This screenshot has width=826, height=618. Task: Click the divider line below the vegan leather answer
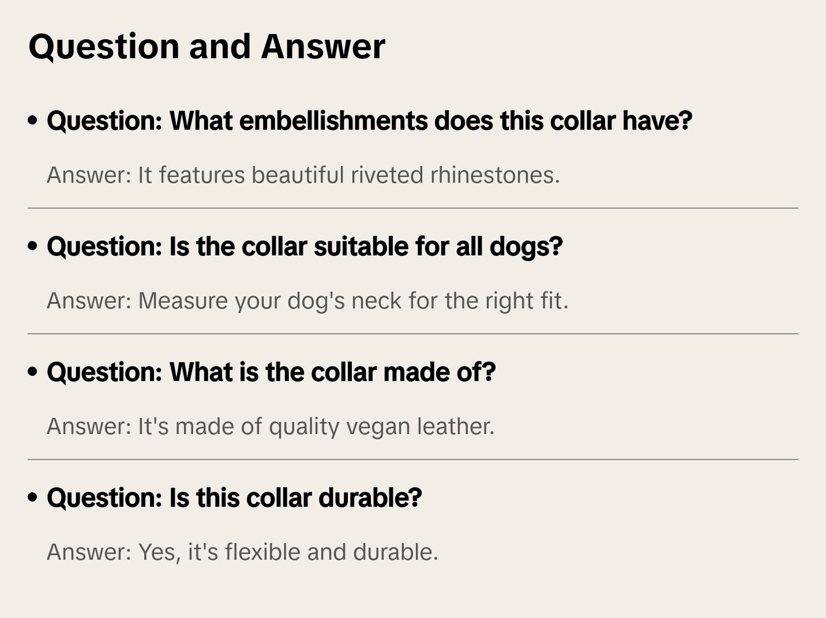413,459
